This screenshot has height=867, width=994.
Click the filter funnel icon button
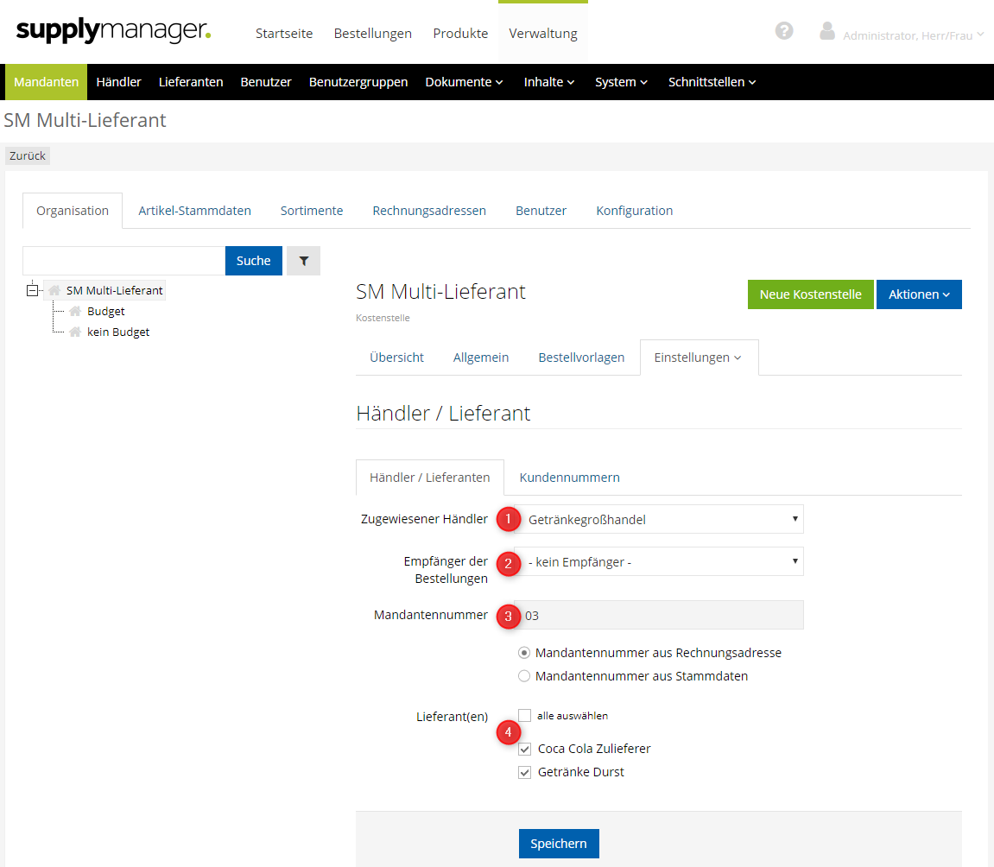pos(303,261)
